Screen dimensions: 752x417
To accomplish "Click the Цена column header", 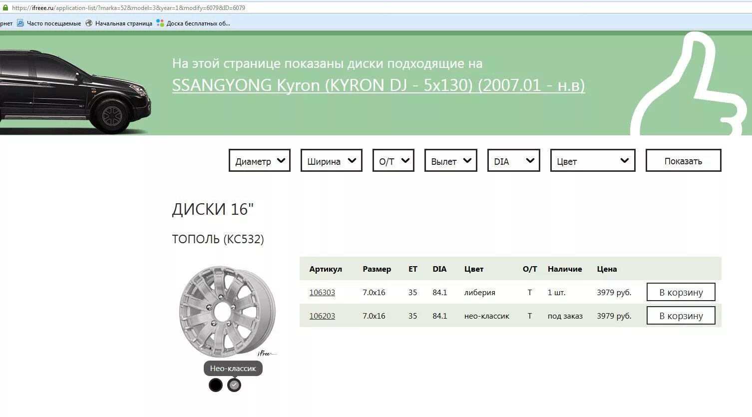I will tap(607, 269).
